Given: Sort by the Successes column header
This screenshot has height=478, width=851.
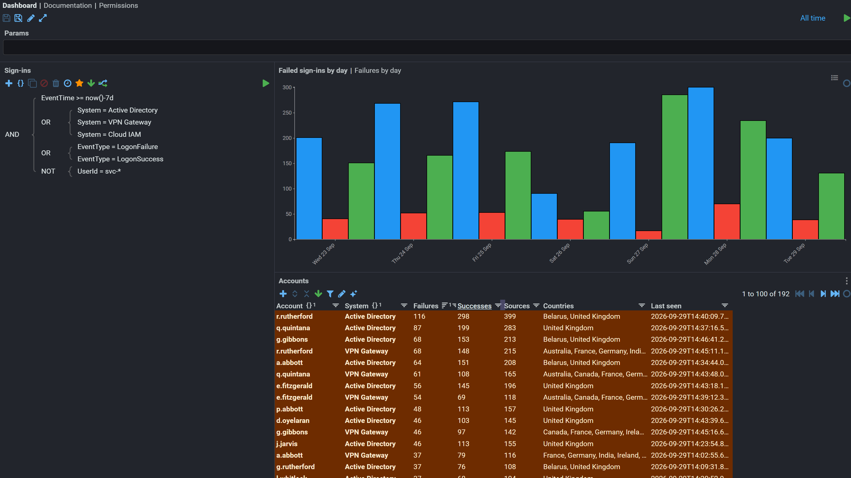Looking at the screenshot, I should pos(474,306).
